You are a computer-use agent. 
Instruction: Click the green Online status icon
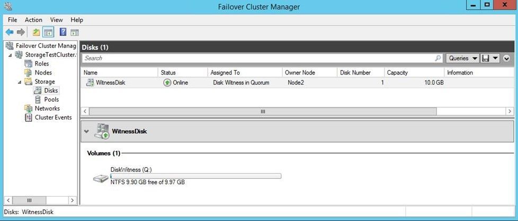(x=167, y=82)
